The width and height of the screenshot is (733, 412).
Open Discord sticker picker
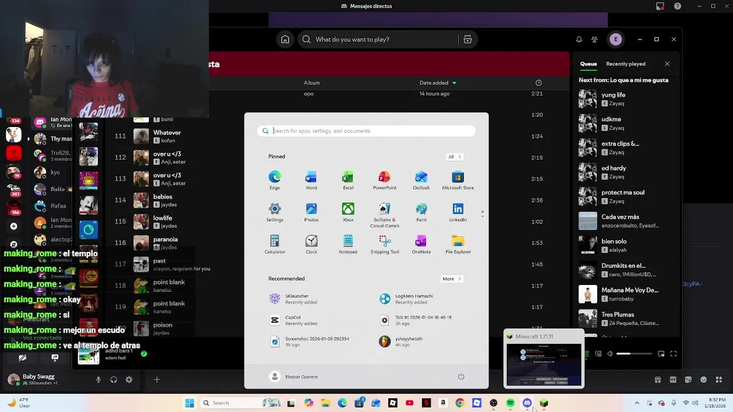tap(688, 379)
